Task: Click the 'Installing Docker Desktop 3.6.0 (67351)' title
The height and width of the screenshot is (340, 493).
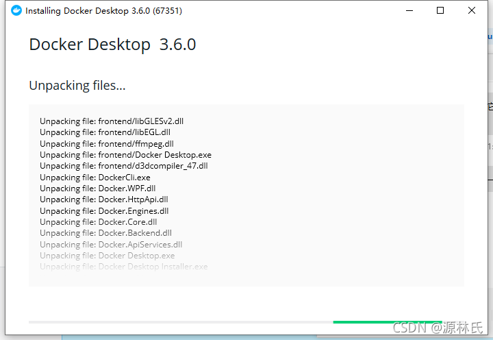Action: [104, 11]
